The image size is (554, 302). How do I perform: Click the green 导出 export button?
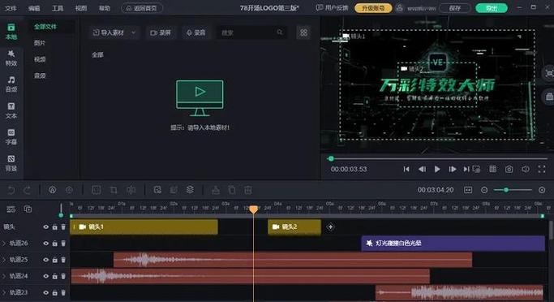[492, 8]
